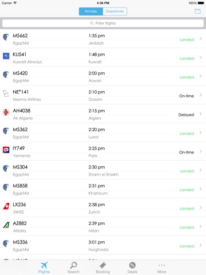Tap the SWISS logo beside LX236
Viewport: 206px width, 275px height.
pyautogui.click(x=6, y=206)
